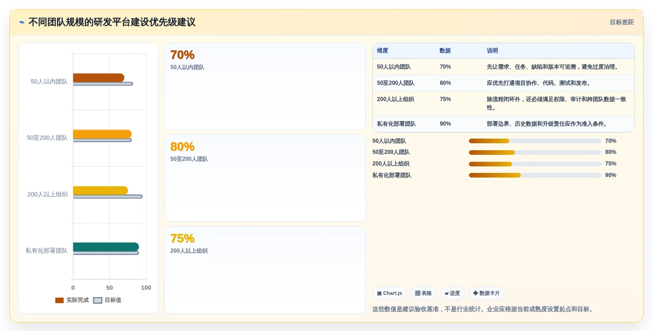Click the 200人以上组织 progress bar

pyautogui.click(x=535, y=164)
